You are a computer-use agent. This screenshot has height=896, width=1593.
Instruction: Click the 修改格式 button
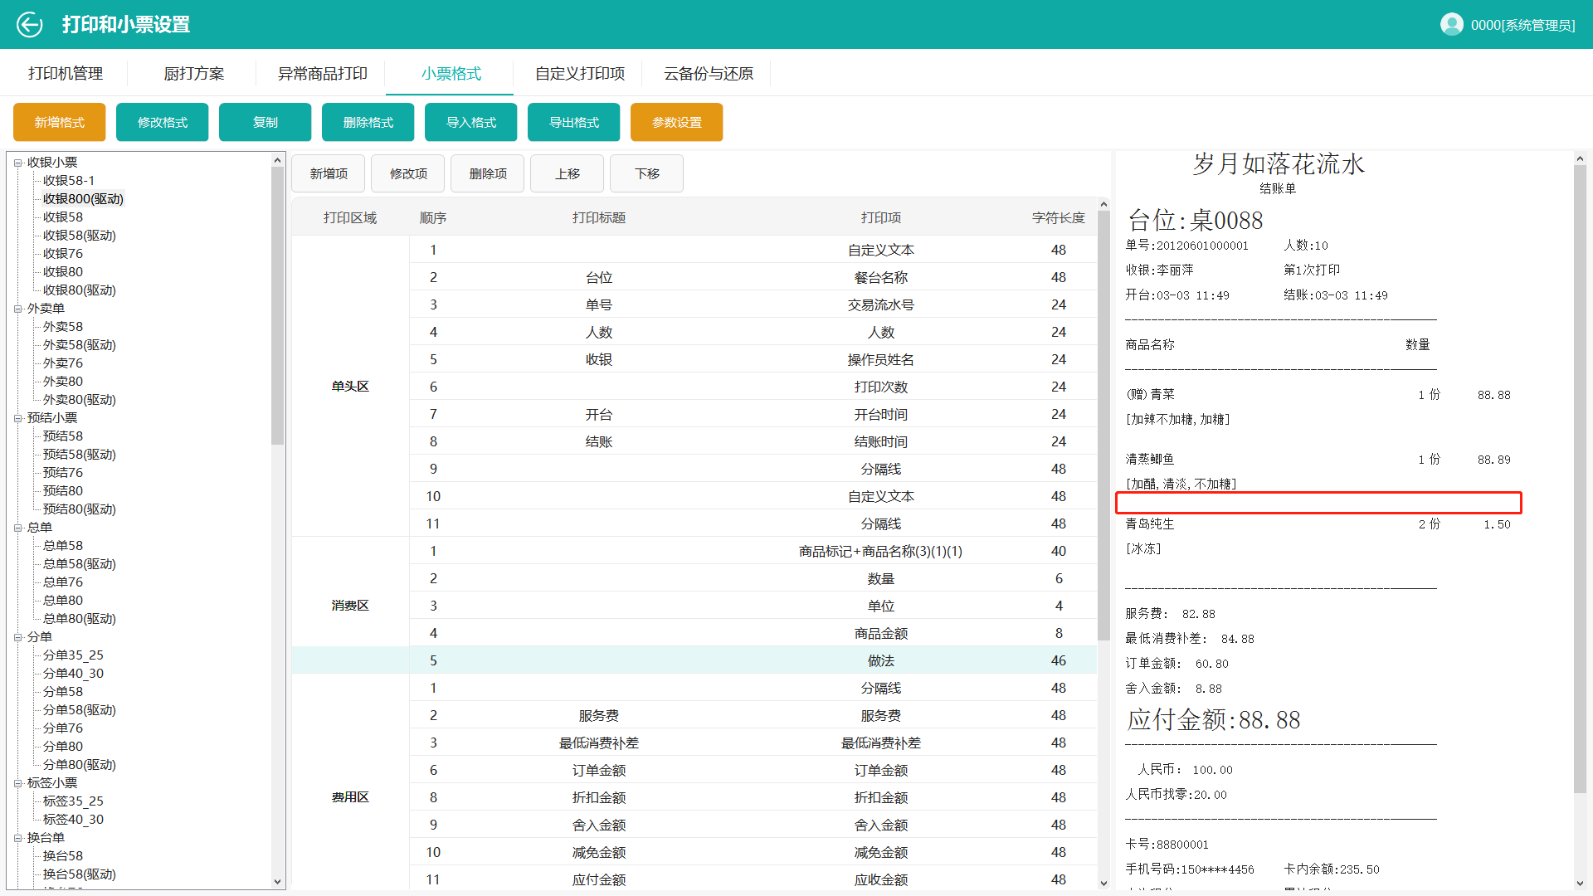point(163,123)
